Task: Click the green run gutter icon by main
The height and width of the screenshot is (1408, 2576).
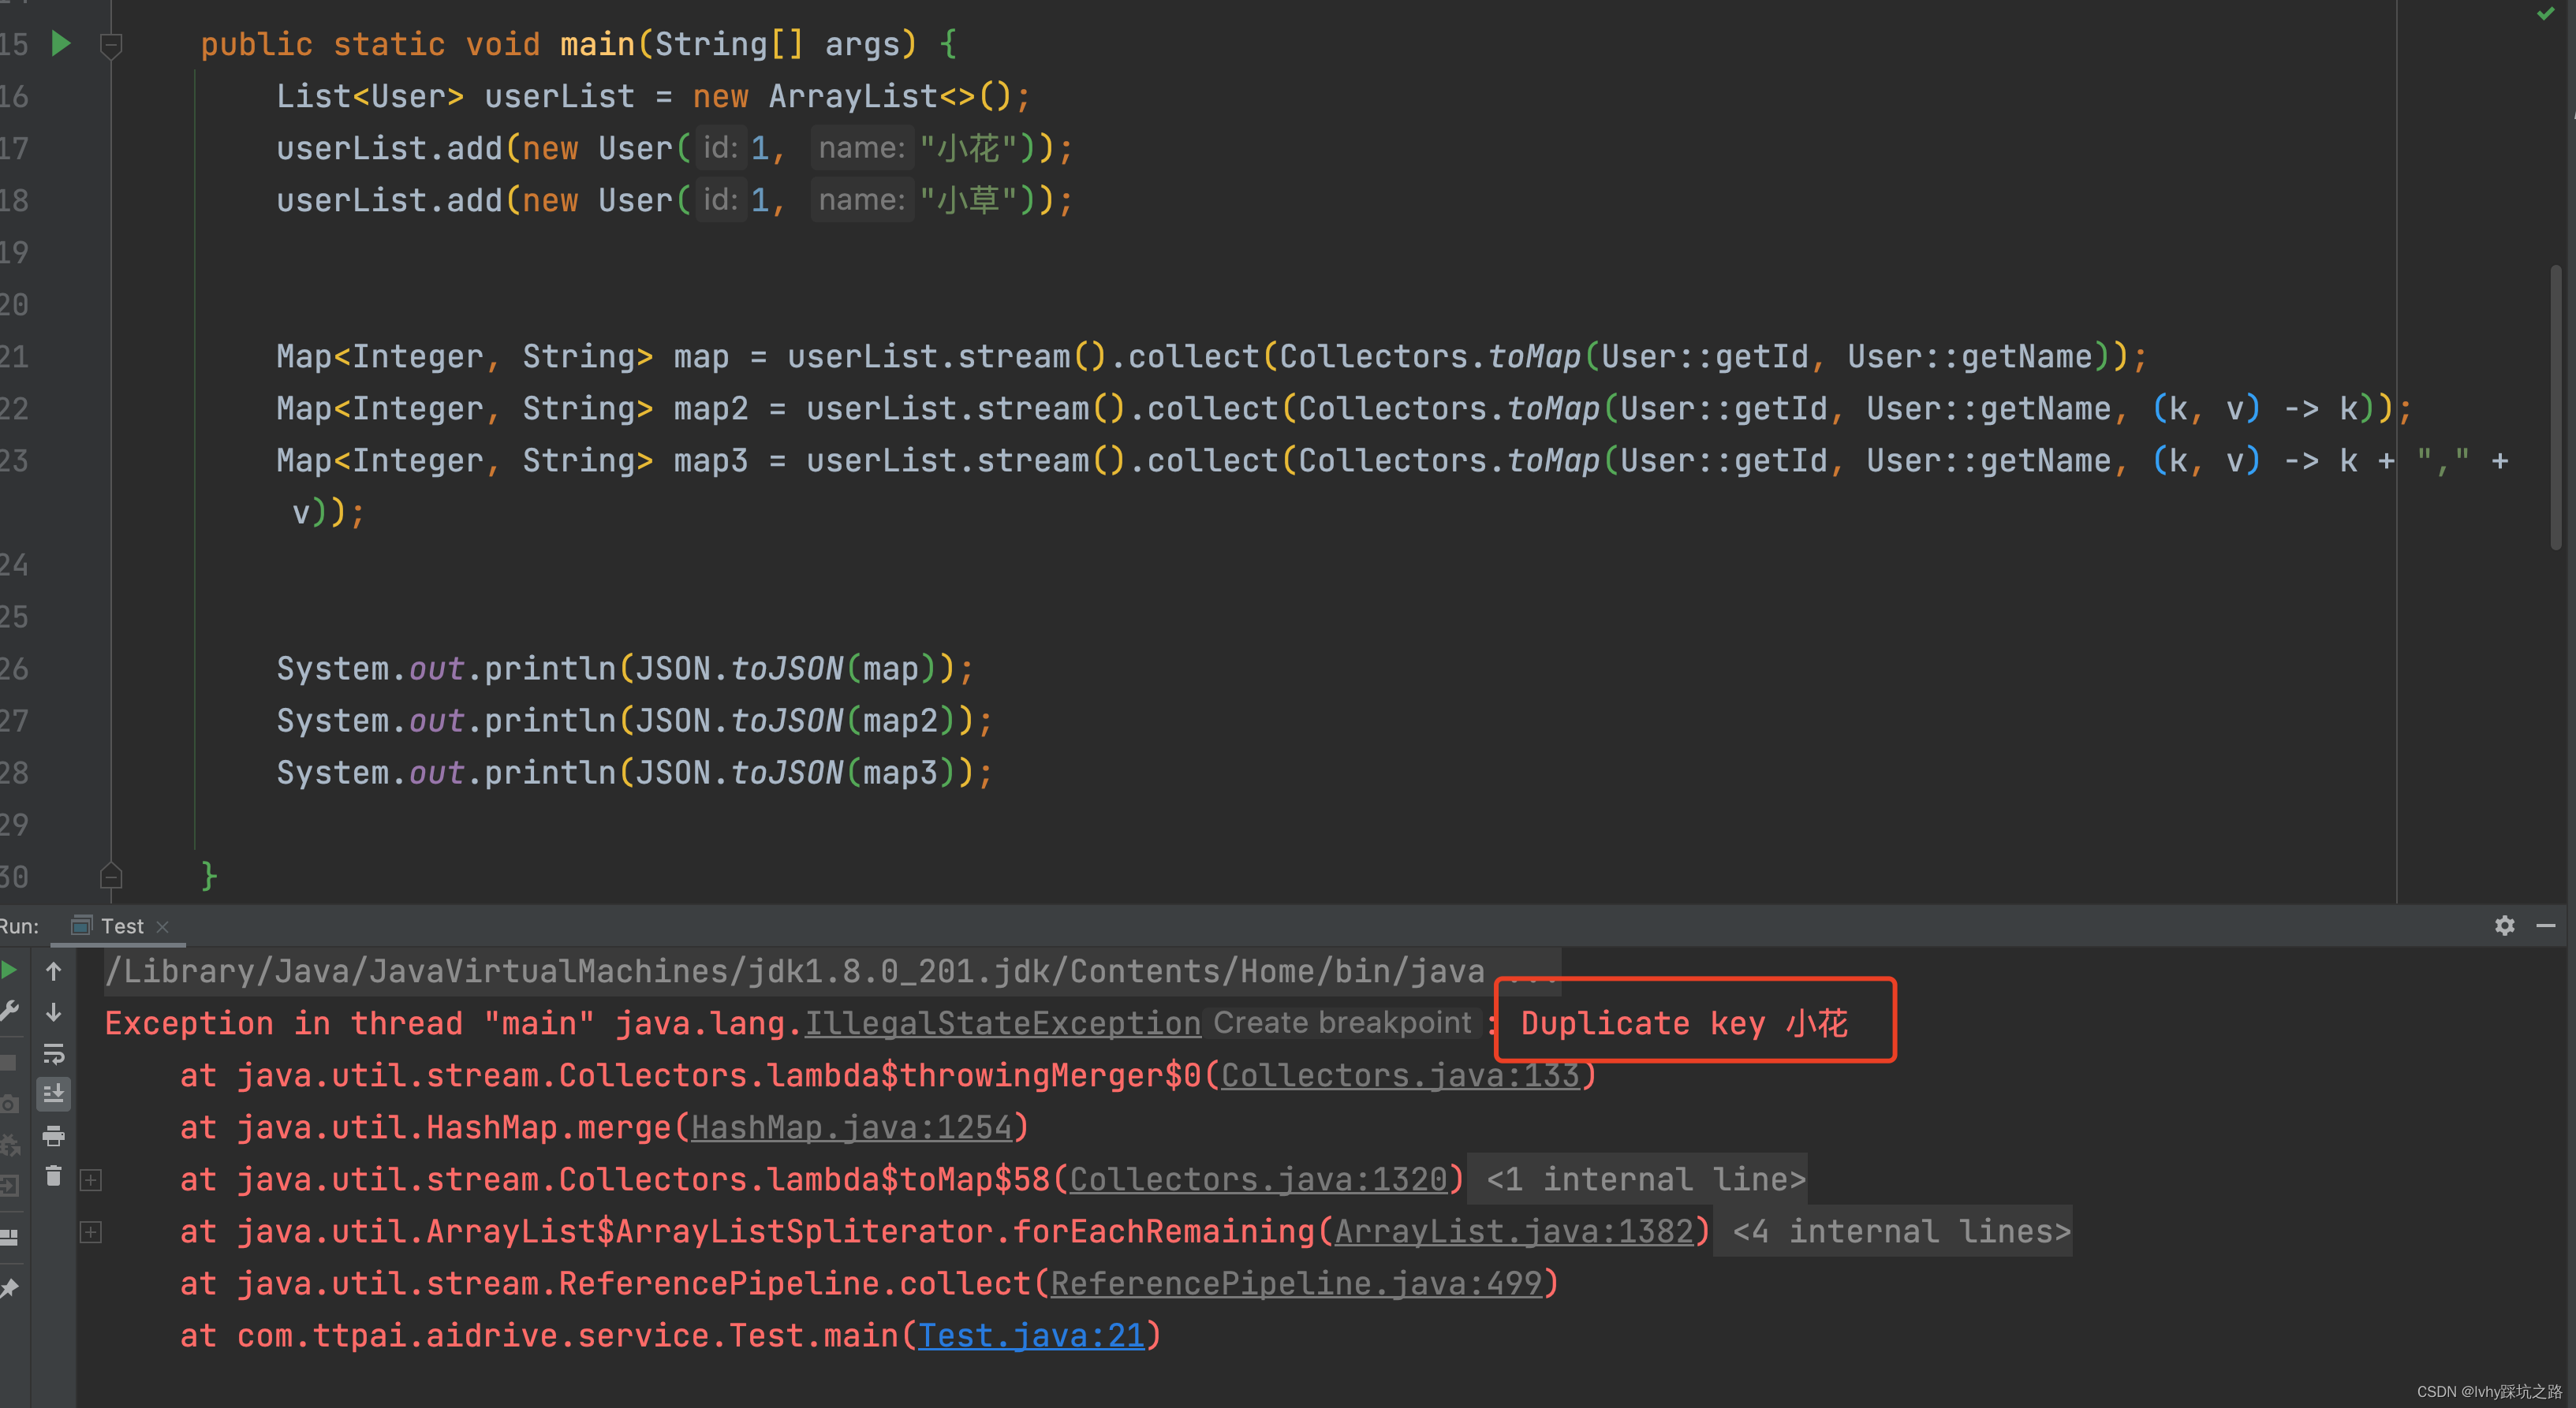Action: click(x=61, y=43)
